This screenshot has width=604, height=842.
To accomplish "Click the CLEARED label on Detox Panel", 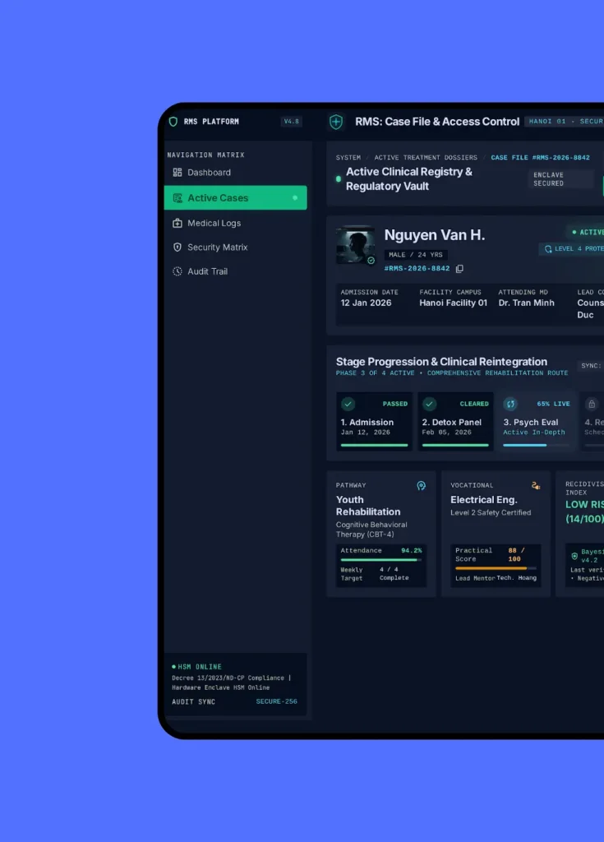I will pos(474,404).
